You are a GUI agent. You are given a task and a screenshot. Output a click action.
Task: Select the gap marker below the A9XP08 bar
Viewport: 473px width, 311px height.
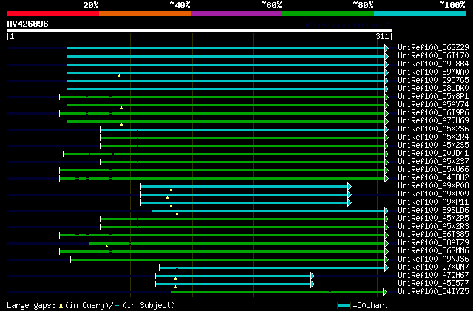pyautogui.click(x=171, y=189)
